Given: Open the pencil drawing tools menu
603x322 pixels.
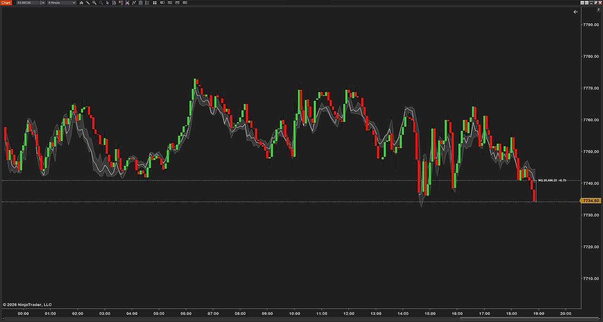Looking at the screenshot, I should (88, 3).
